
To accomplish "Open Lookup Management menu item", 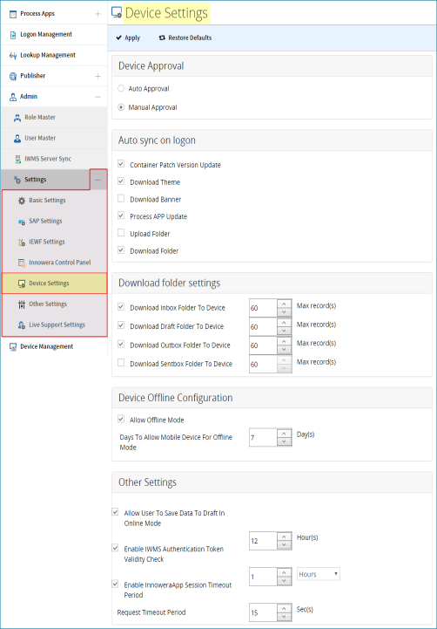I will 54,55.
